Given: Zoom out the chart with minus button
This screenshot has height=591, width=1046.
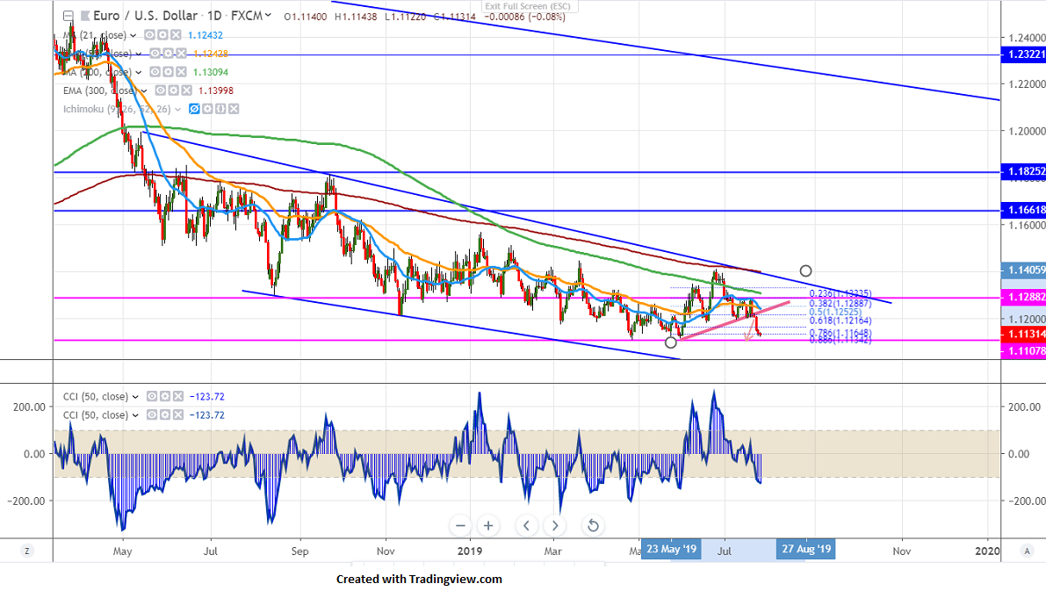Looking at the screenshot, I should [460, 526].
